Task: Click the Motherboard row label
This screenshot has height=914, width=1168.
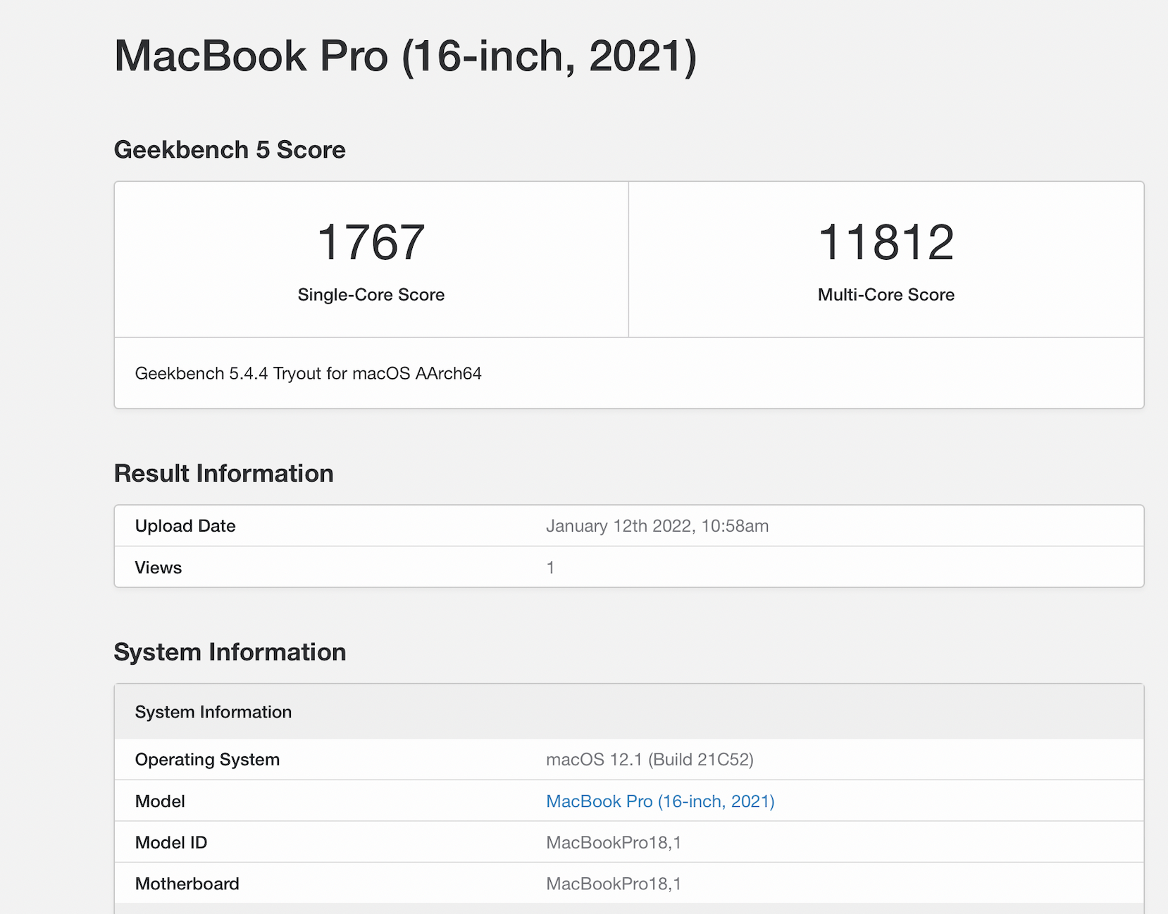Action: (187, 884)
